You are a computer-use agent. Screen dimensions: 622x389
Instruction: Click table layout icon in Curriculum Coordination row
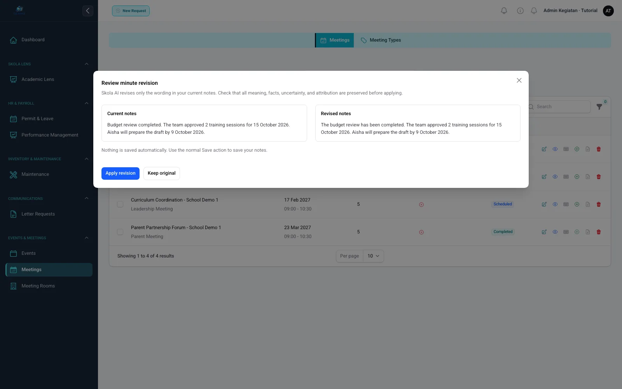[566, 204]
